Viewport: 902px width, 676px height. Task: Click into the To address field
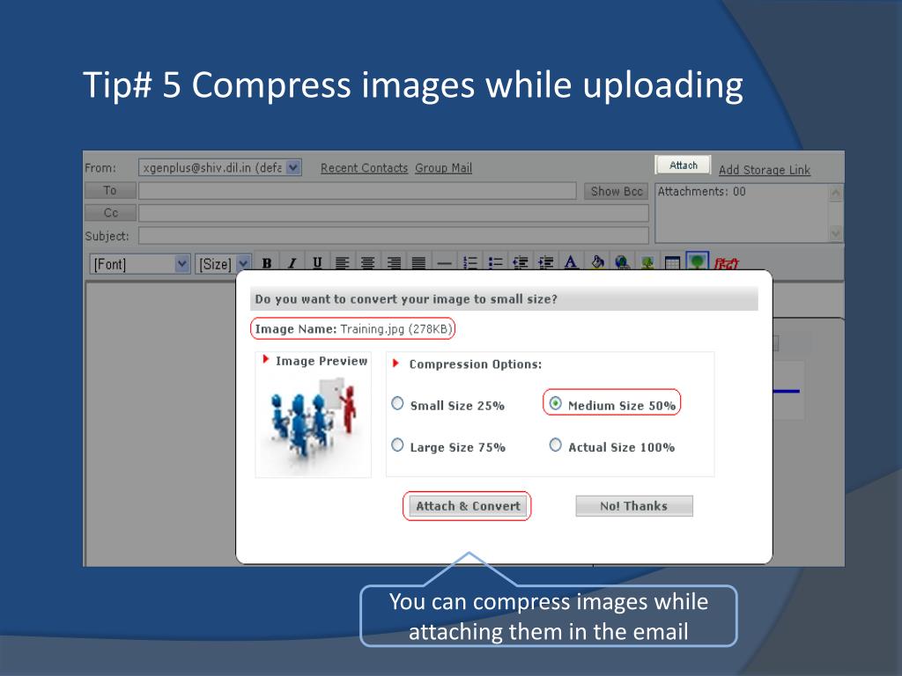pos(358,191)
